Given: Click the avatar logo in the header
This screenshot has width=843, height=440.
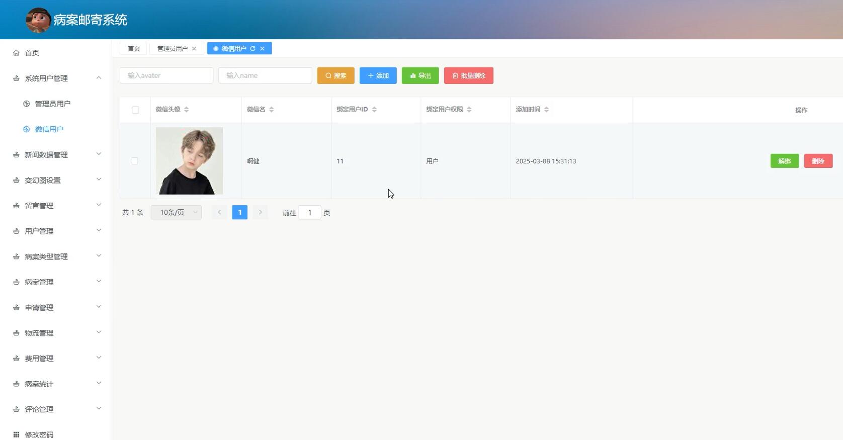Looking at the screenshot, I should 38,20.
